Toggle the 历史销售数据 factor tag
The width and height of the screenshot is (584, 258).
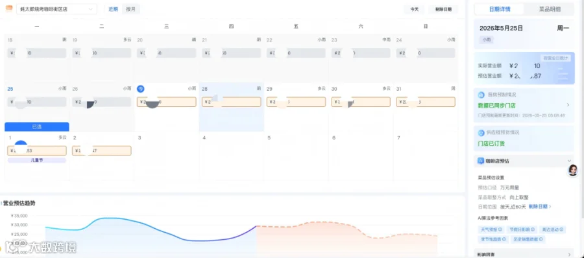click(528, 239)
